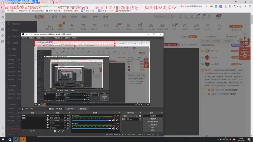Image resolution: width=253 pixels, height=142 pixels.
Task: Open the 文件(F) menu in OBS
Action: point(25,38)
